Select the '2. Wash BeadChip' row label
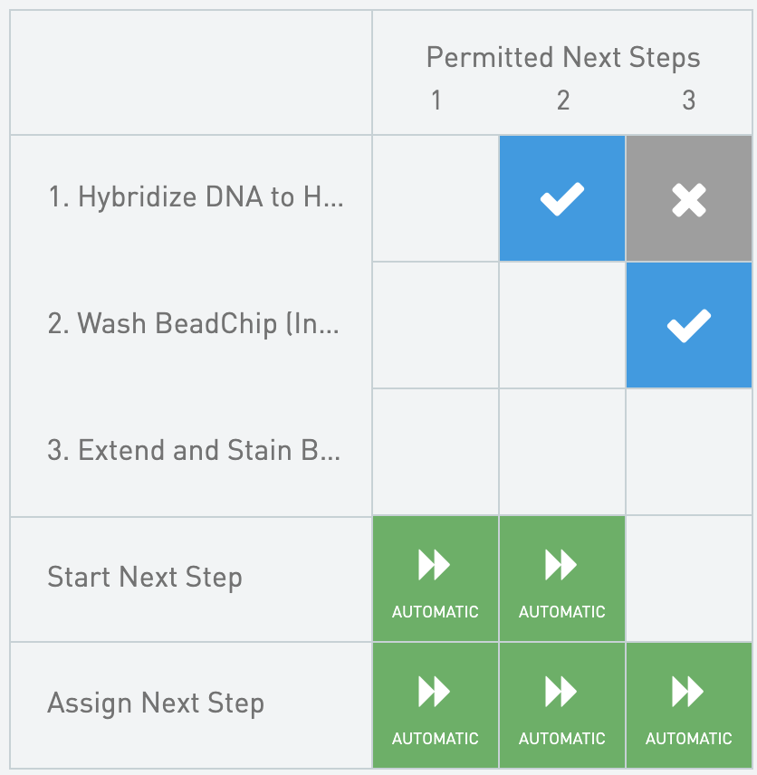 click(193, 324)
